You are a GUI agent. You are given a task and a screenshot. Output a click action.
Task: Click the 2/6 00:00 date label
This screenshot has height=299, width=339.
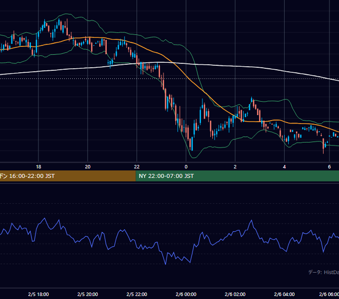(186, 294)
